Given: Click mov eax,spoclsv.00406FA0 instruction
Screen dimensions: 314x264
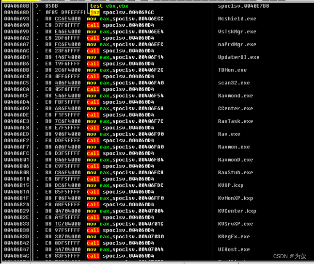Looking at the screenshot, I should coord(125,147).
